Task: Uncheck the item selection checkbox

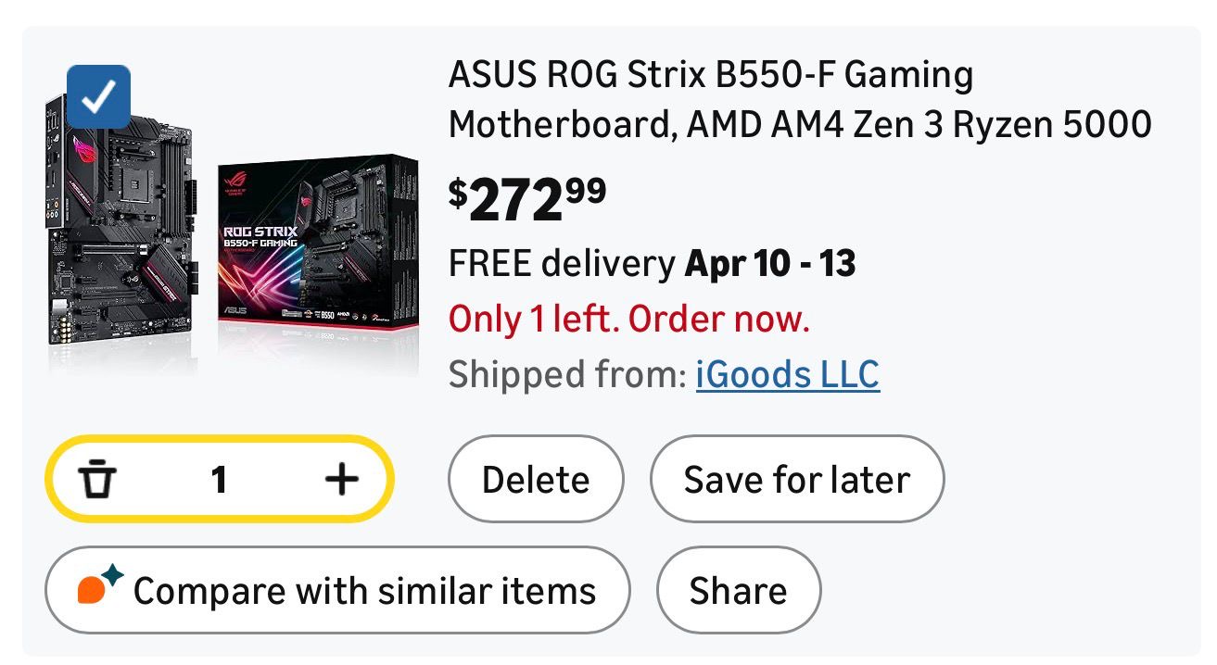Action: pyautogui.click(x=99, y=96)
